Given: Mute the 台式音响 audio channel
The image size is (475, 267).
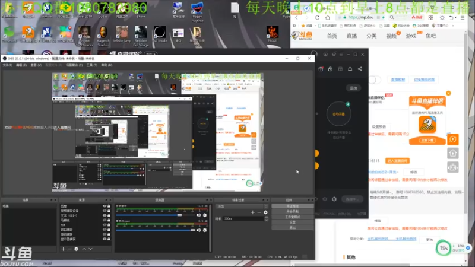Looking at the screenshot, I should (x=198, y=215).
